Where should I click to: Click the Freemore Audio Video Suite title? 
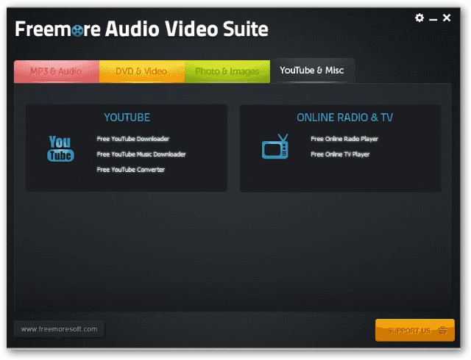point(141,29)
